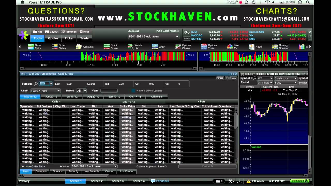Click the symbol lookup magnifier in Calls & Puts
Screen dimensions: 331x186
click(x=36, y=84)
